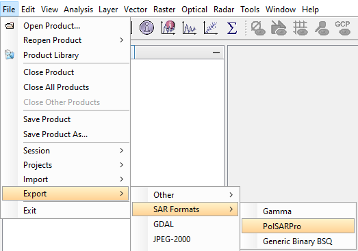Expand the Projects submenu
The height and width of the screenshot is (251, 358).
[65, 165]
